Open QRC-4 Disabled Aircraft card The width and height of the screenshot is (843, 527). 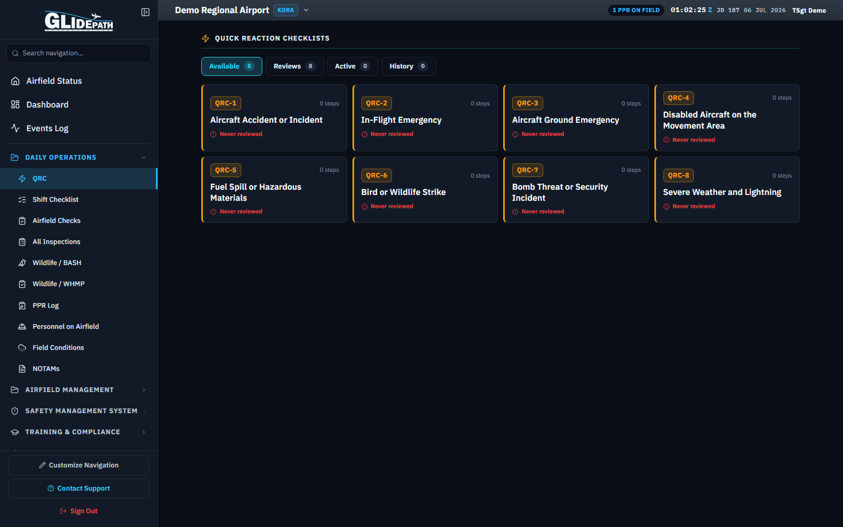click(x=727, y=118)
